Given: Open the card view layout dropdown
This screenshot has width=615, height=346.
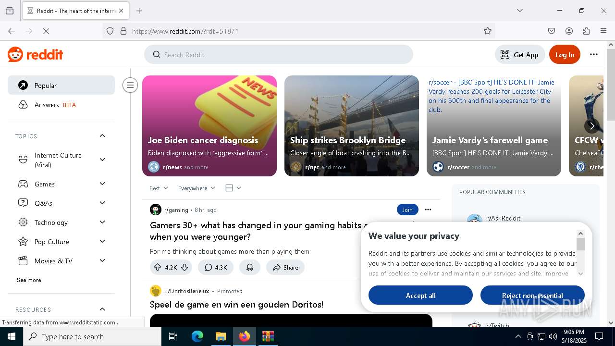Looking at the screenshot, I should point(233,188).
